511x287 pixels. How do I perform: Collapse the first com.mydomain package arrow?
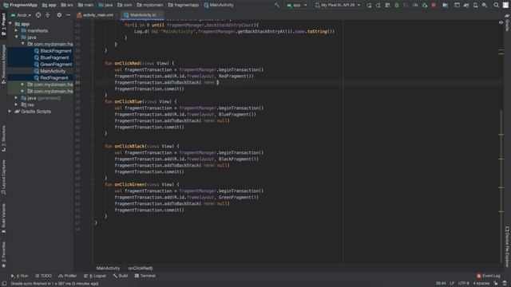23,44
